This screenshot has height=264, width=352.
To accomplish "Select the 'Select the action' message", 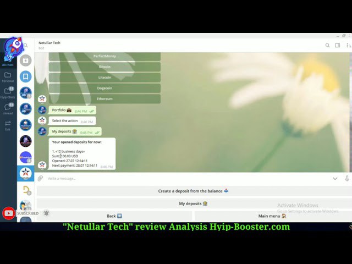I will pyautogui.click(x=72, y=121).
